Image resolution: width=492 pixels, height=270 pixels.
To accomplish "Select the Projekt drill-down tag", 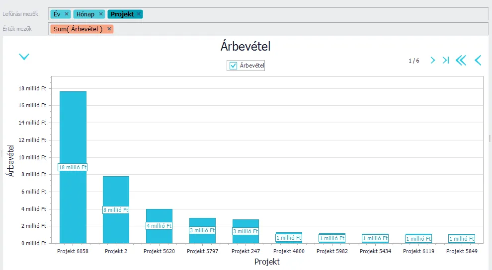I will tap(122, 14).
